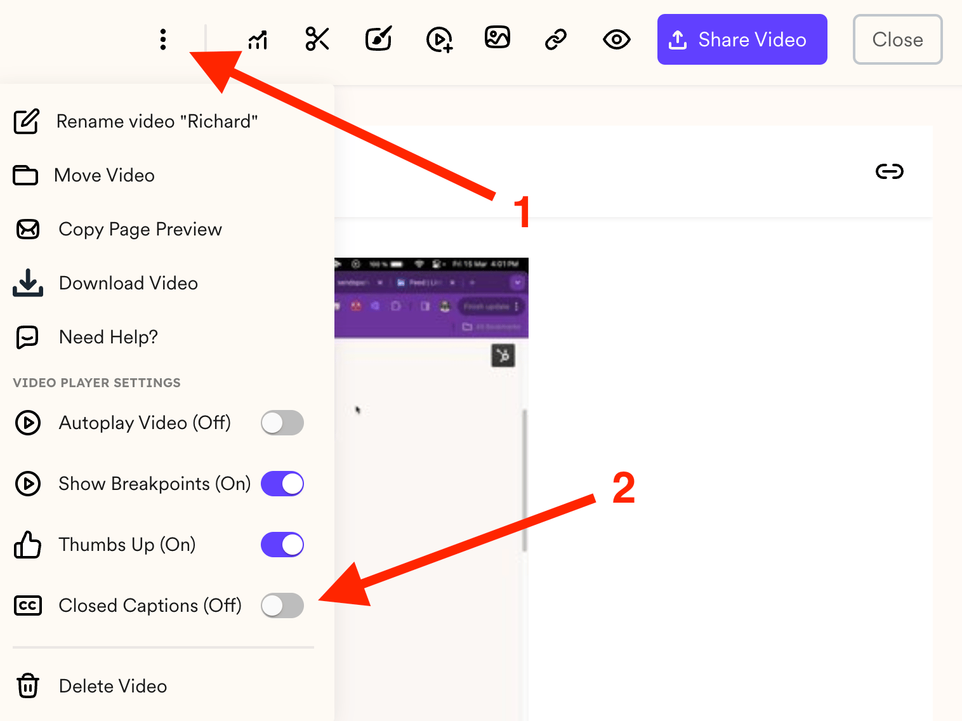
Task: Click the HubSpot icon in the video preview
Action: pyautogui.click(x=503, y=355)
